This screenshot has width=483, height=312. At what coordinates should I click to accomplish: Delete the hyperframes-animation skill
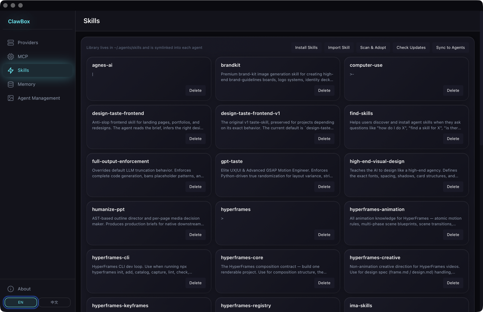453,235
